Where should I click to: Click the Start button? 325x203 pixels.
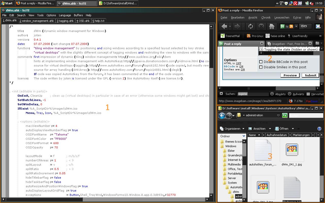(7, 3)
